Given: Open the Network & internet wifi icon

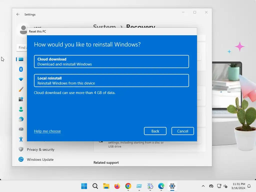Looking at the screenshot, I should pyautogui.click(x=21, y=79).
